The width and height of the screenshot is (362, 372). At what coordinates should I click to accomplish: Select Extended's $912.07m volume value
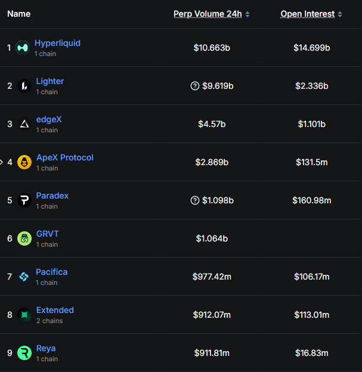pyautogui.click(x=212, y=315)
